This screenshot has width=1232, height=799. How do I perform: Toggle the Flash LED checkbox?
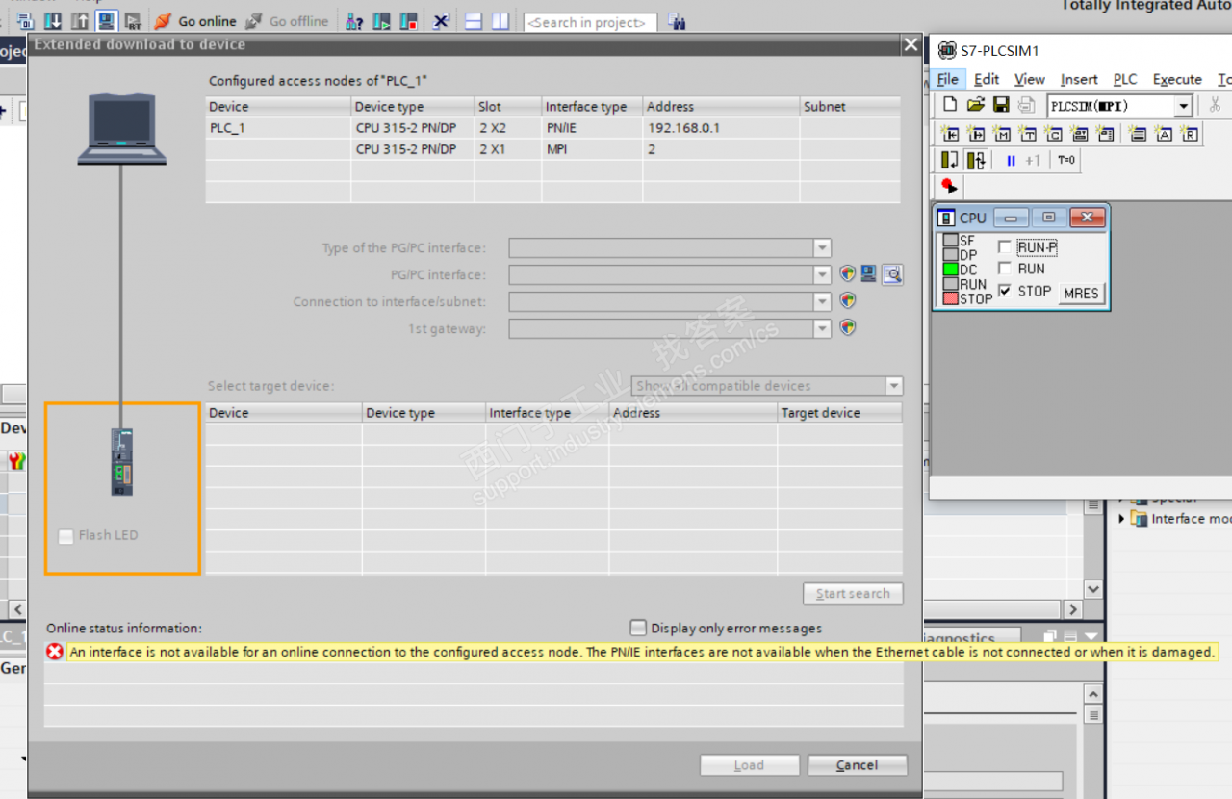click(x=65, y=536)
